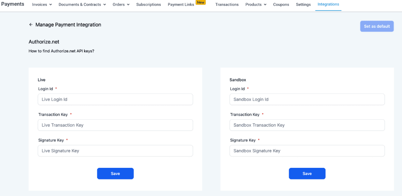Select the Integrations tab

[328, 4]
